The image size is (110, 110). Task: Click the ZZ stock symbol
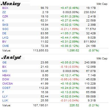tap(4, 12)
